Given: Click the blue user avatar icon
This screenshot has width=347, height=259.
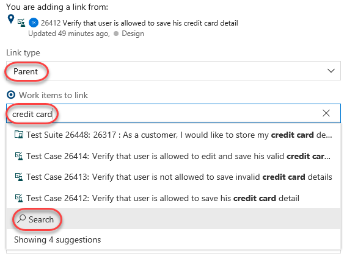Looking at the screenshot, I should tap(34, 23).
